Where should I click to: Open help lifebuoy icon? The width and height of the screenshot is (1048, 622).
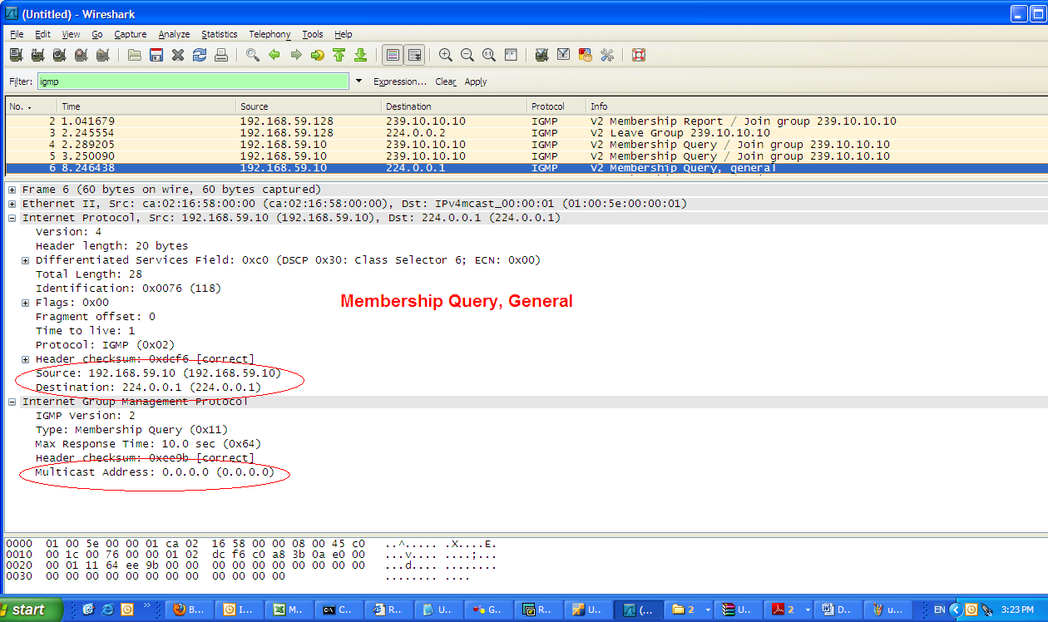pyautogui.click(x=639, y=55)
